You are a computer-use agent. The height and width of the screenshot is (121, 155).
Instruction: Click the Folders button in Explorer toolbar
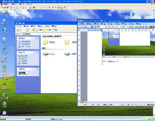48,30
